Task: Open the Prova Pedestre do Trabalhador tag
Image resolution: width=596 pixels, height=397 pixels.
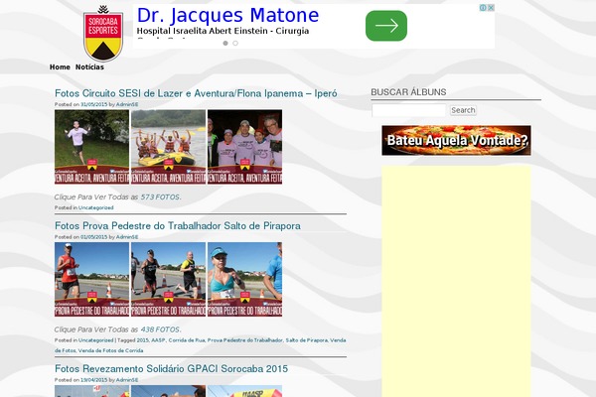Action: pyautogui.click(x=244, y=340)
